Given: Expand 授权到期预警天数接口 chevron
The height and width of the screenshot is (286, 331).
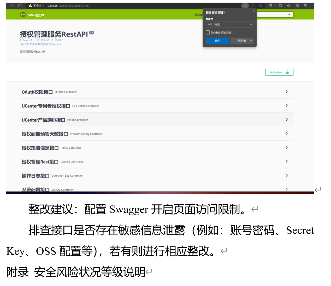Looking at the screenshot, I should click(287, 133).
